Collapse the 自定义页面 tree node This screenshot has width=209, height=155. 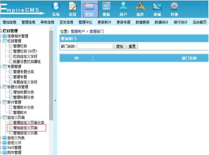(x=1, y=117)
